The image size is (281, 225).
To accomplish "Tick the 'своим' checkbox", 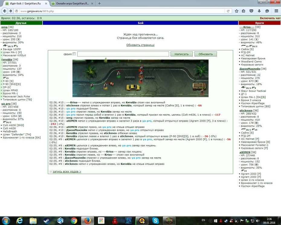I will [x=74, y=54].
